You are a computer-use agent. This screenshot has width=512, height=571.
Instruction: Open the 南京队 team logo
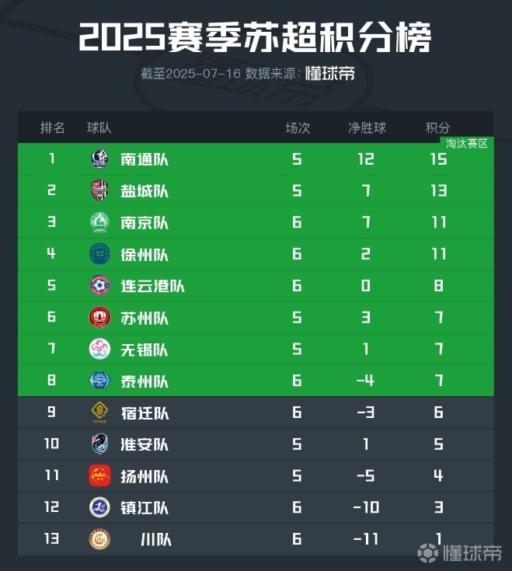tap(100, 223)
